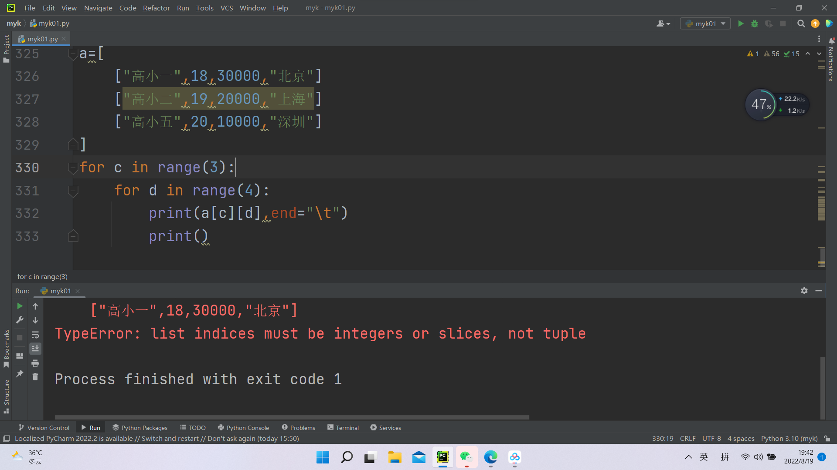Open the myk01 run configuration dropdown
The height and width of the screenshot is (470, 837).
coord(705,23)
